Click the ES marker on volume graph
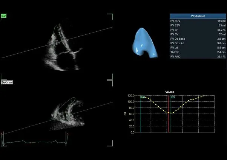This screenshot has width=227, height=160. (x=173, y=97)
